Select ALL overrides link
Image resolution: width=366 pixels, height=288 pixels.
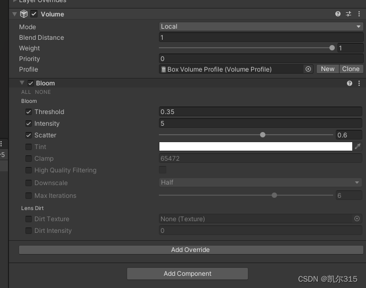(x=26, y=92)
